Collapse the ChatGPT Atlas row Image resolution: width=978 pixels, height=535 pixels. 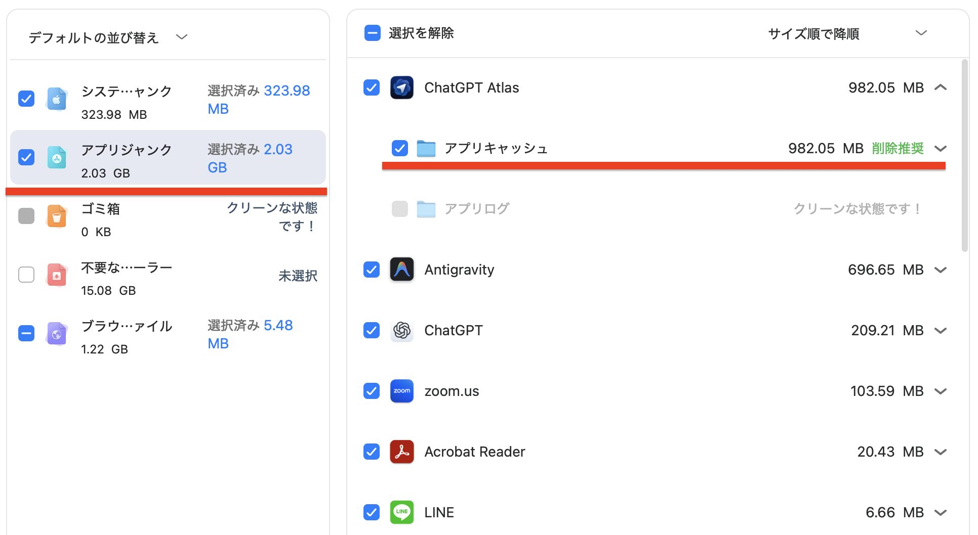(941, 87)
